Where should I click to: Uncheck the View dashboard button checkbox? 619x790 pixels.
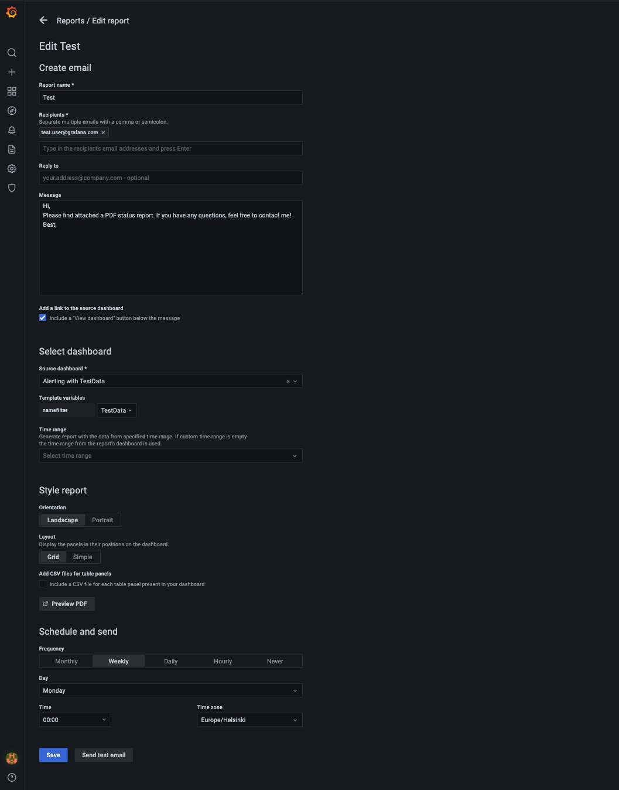pos(43,318)
